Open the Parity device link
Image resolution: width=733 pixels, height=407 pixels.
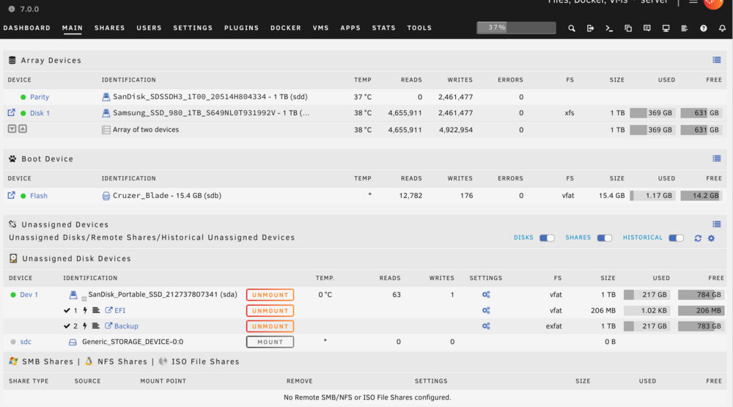(x=40, y=97)
